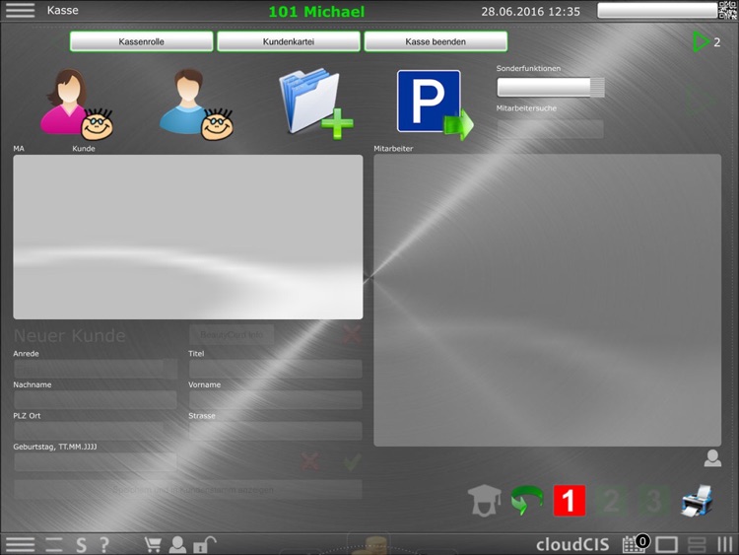Click the BeautyCard Info button
The width and height of the screenshot is (739, 555).
232,335
